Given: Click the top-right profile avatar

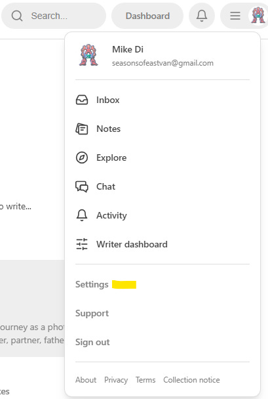Looking at the screenshot, I should pyautogui.click(x=258, y=15).
